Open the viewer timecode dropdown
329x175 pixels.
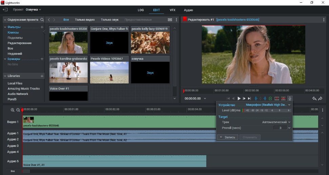tap(205, 98)
